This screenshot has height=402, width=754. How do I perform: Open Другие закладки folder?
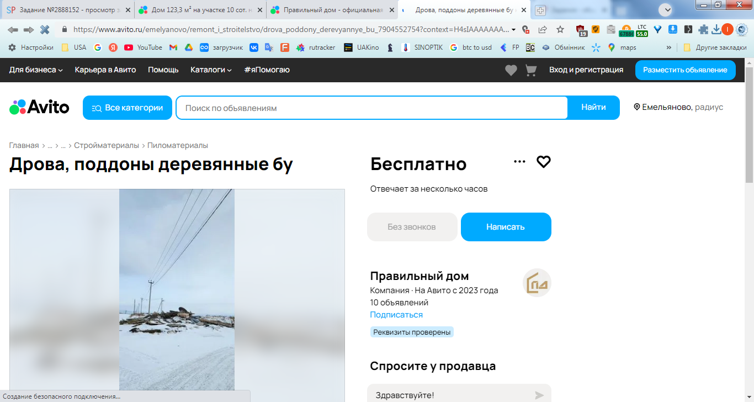[x=715, y=47]
